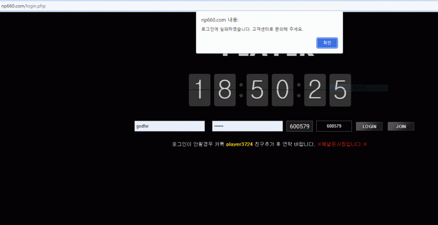Image resolution: width=438 pixels, height=225 pixels.
Task: Click the red notice text with ※ marks
Action: (342, 144)
